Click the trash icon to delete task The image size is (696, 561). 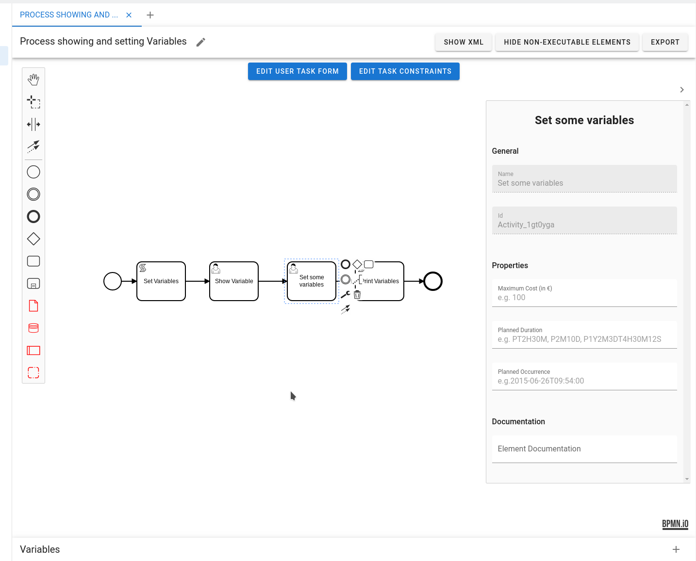[x=357, y=294]
